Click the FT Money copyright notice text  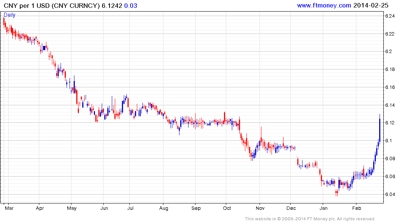[x=310, y=219]
